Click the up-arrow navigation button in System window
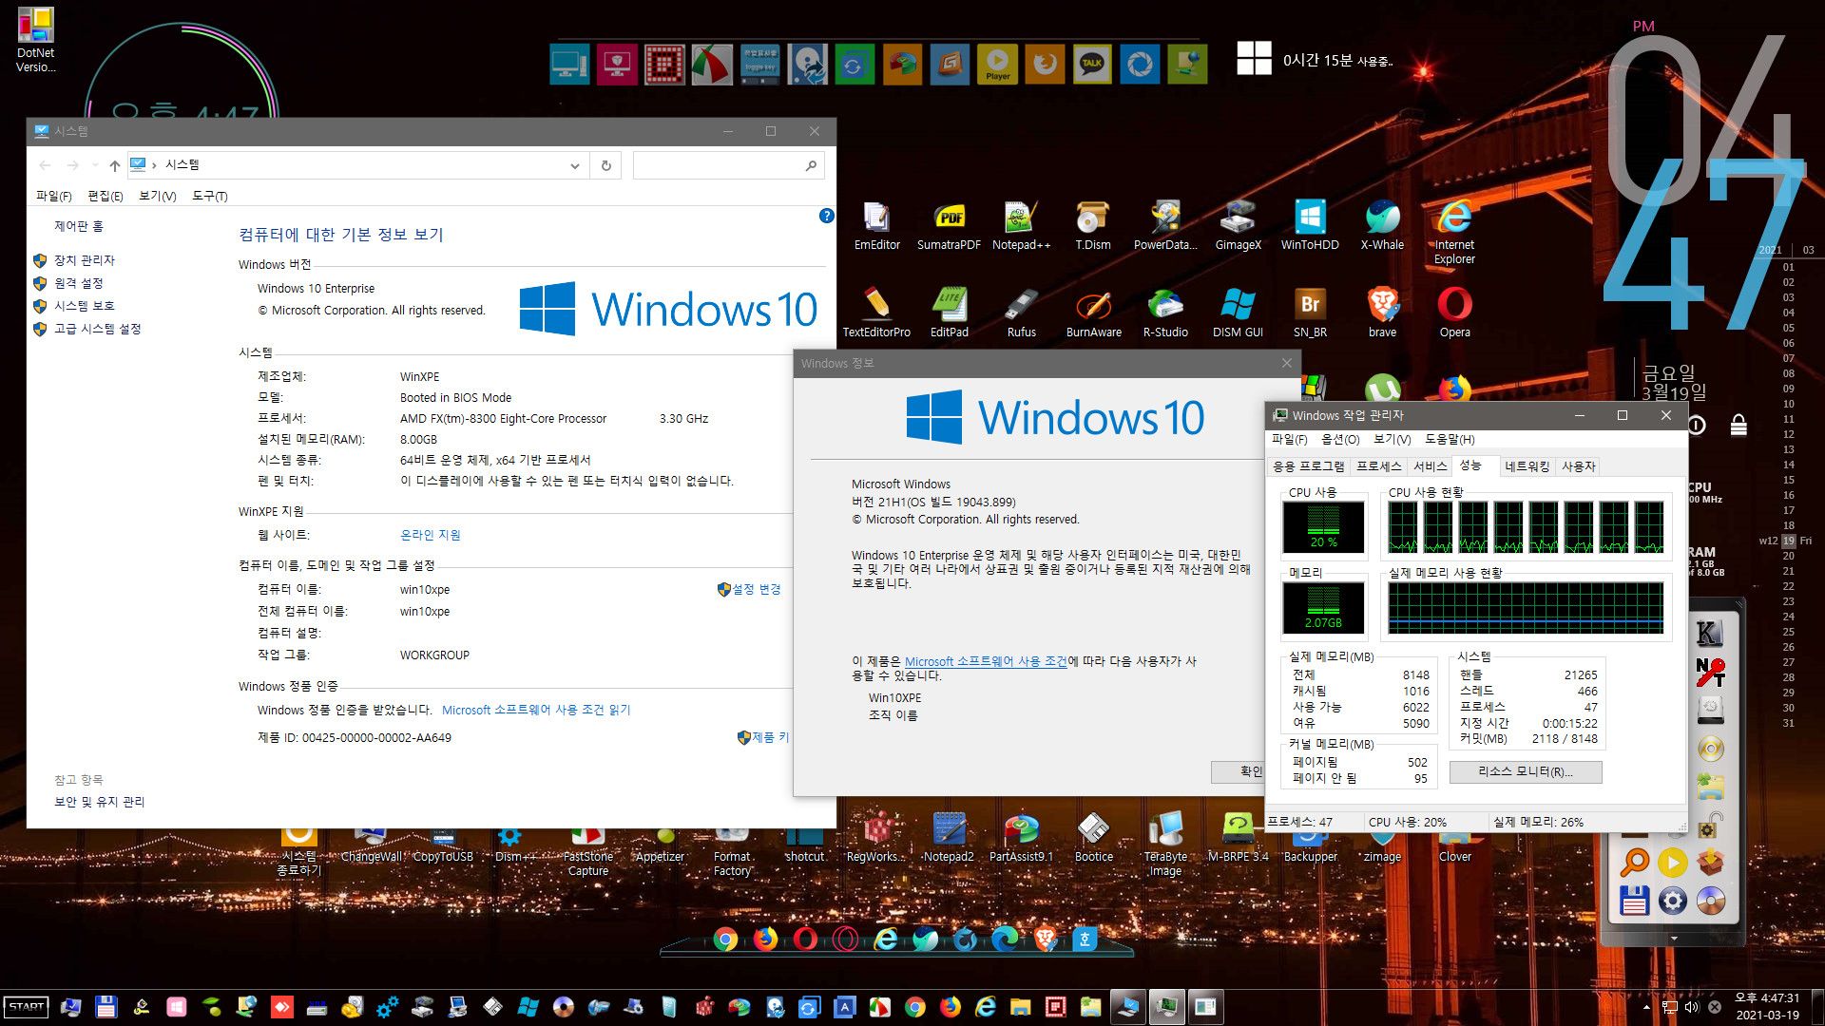The height and width of the screenshot is (1026, 1825). (x=114, y=165)
